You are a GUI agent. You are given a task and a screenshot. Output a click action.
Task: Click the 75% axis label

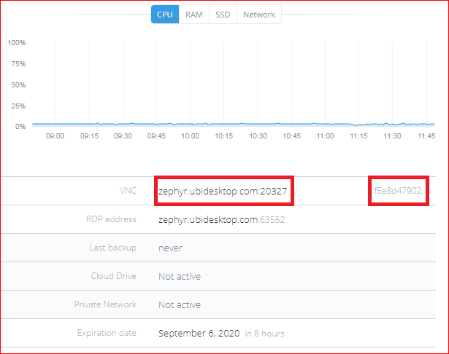point(18,63)
